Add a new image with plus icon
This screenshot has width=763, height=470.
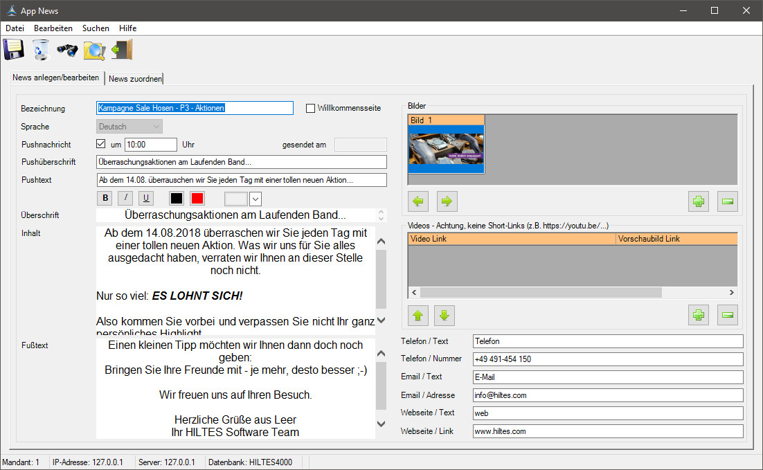(699, 201)
